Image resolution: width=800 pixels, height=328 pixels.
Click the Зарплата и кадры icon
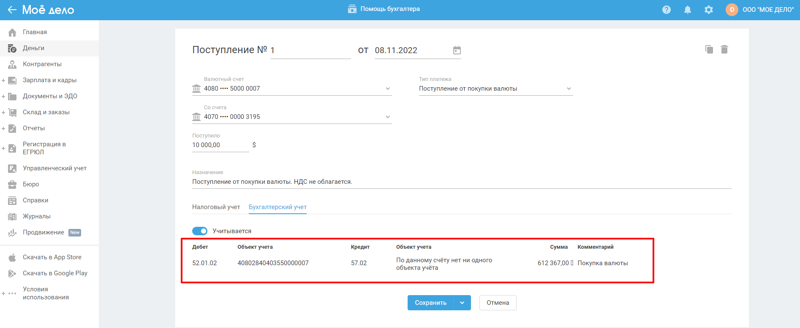(x=12, y=81)
